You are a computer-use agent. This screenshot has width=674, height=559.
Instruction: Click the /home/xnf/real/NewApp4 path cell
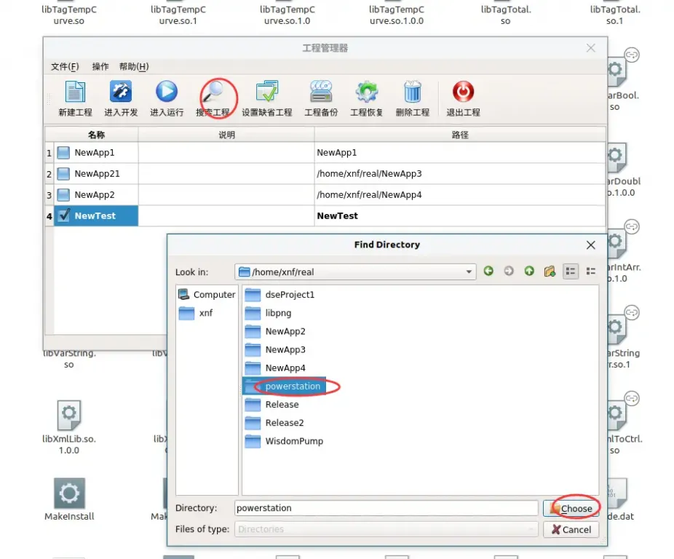coord(459,195)
